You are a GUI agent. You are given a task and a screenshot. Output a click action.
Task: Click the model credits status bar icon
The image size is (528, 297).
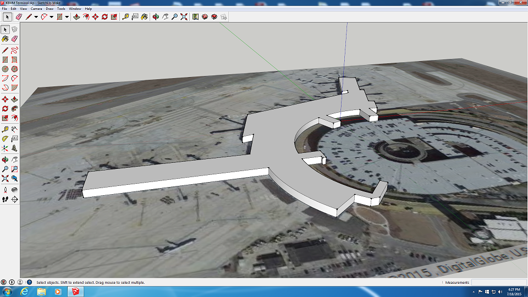point(12,282)
